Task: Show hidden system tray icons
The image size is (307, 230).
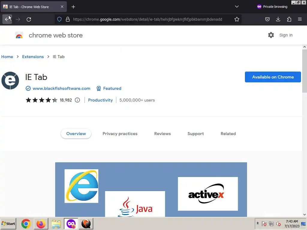Action: click(x=258, y=223)
